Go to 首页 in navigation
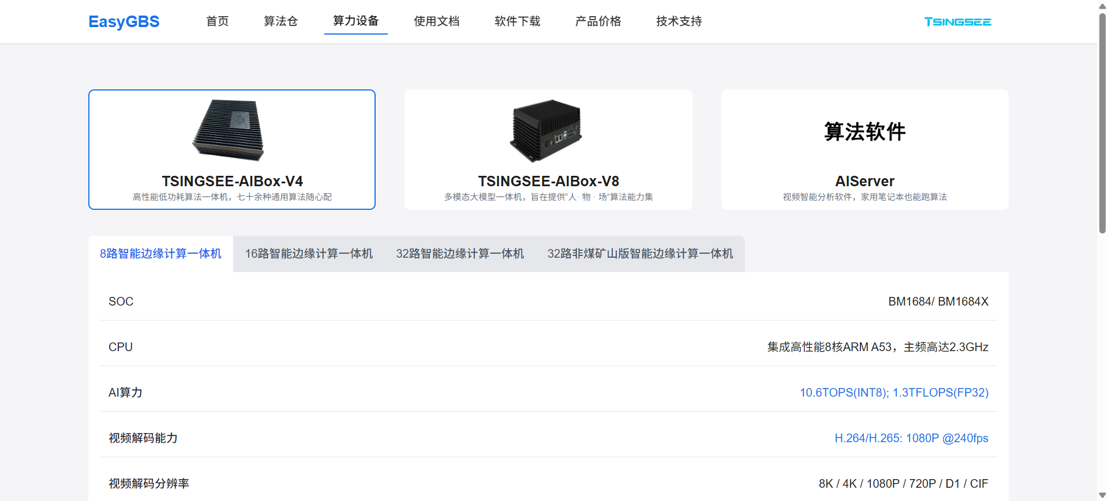This screenshot has width=1108, height=501. [218, 21]
